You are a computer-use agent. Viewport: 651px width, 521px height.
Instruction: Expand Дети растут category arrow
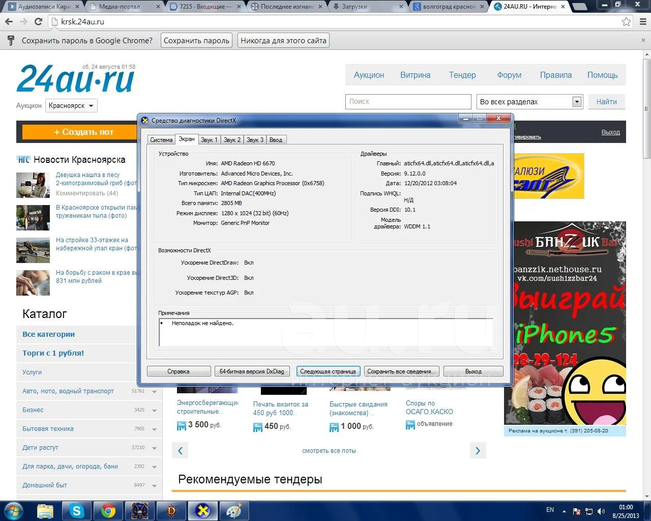155,448
